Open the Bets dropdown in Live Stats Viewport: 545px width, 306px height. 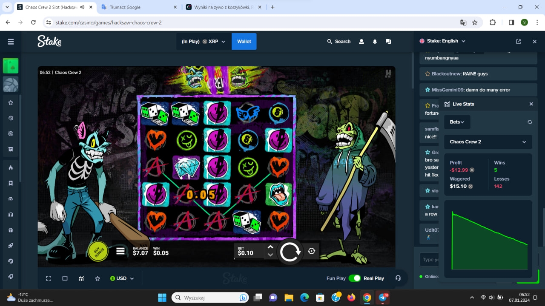[x=457, y=122]
